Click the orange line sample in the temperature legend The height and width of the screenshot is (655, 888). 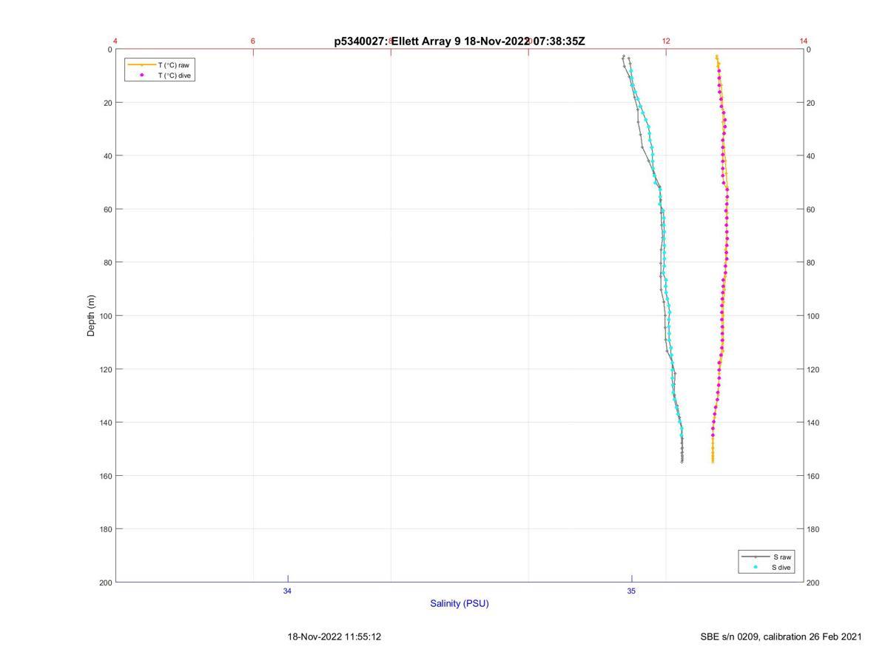[x=141, y=65]
